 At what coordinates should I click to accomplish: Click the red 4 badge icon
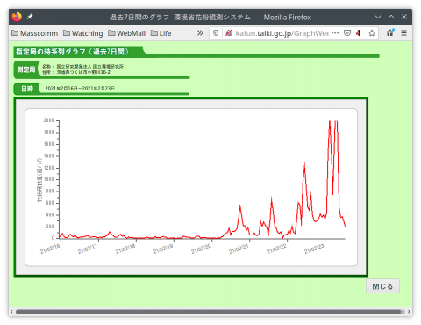pyautogui.click(x=358, y=33)
